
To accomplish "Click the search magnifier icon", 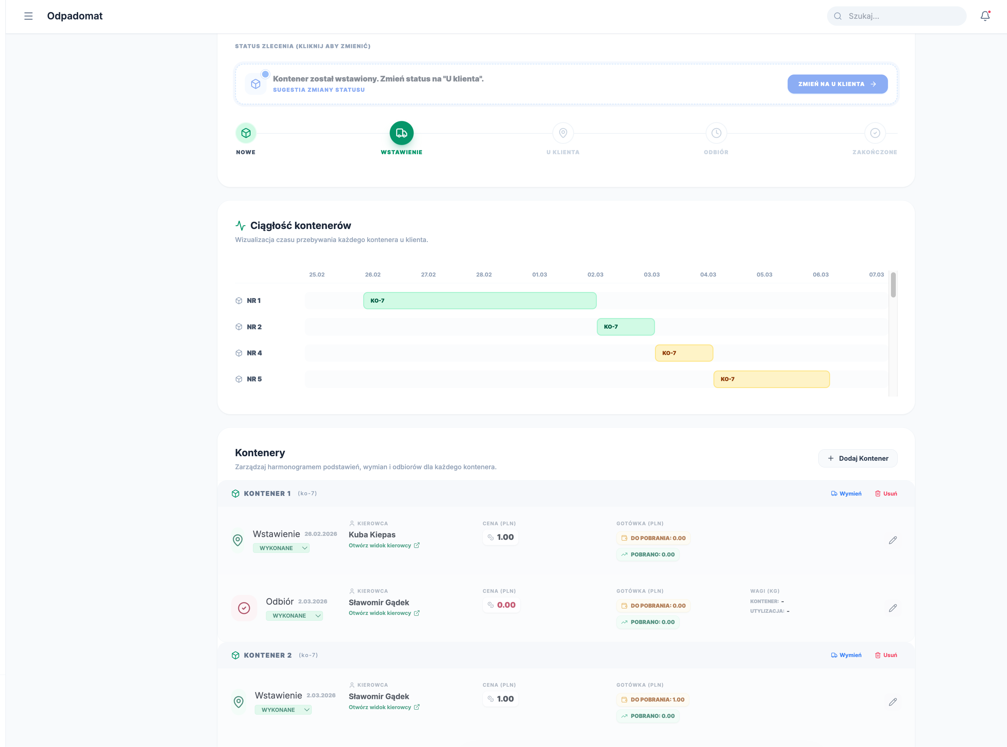I will click(x=838, y=16).
